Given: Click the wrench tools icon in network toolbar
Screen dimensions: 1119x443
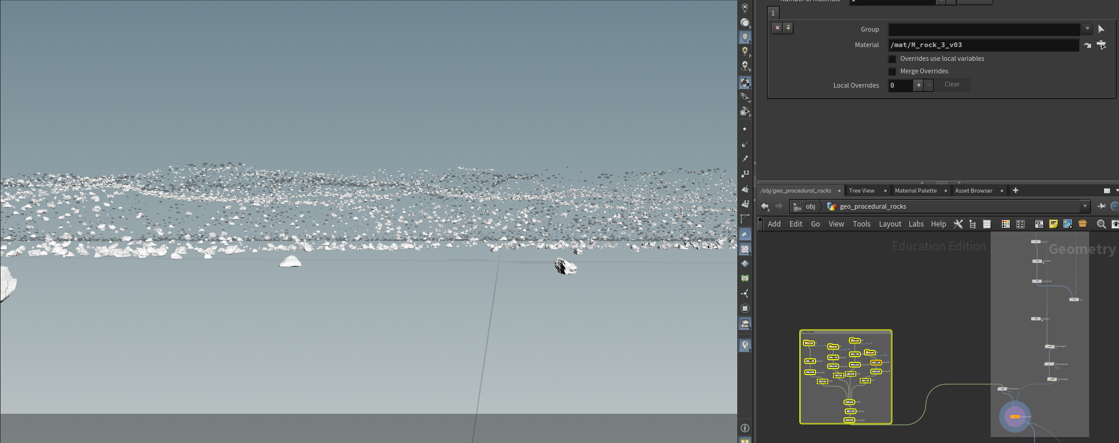Looking at the screenshot, I should click(958, 224).
